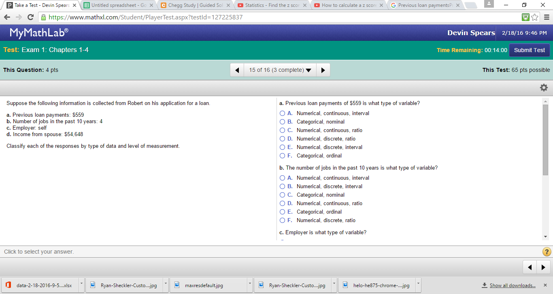Expand options for data-2-18-2016 xlsx download
The height and width of the screenshot is (294, 553).
pos(81,285)
